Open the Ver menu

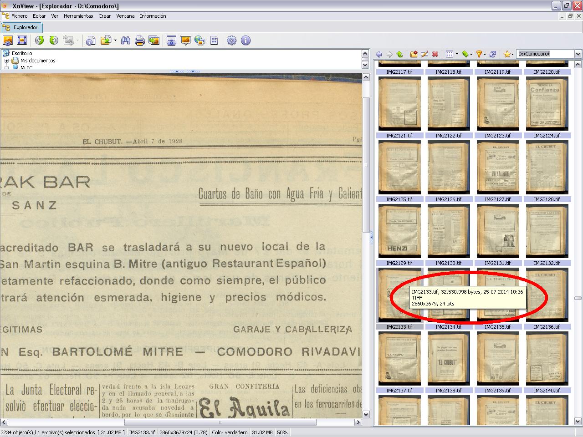pos(55,16)
